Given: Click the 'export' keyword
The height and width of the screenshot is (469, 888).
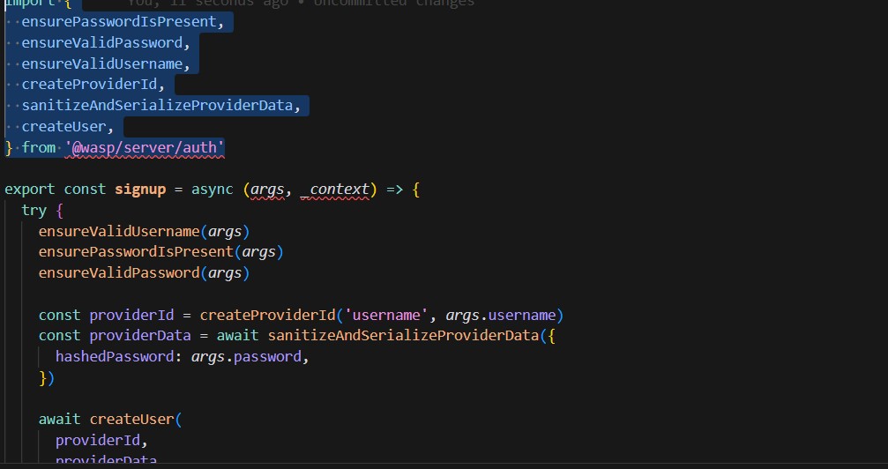Looking at the screenshot, I should tap(30, 190).
